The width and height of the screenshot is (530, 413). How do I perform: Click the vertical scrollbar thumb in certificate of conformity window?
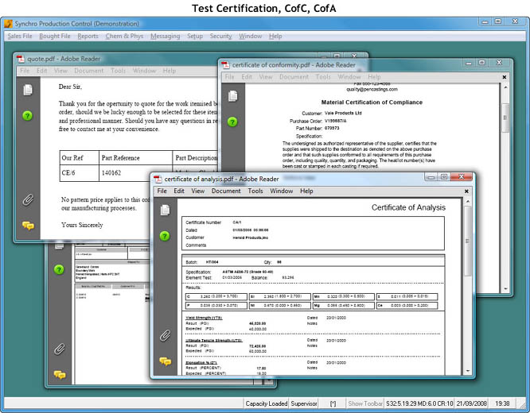coord(505,118)
